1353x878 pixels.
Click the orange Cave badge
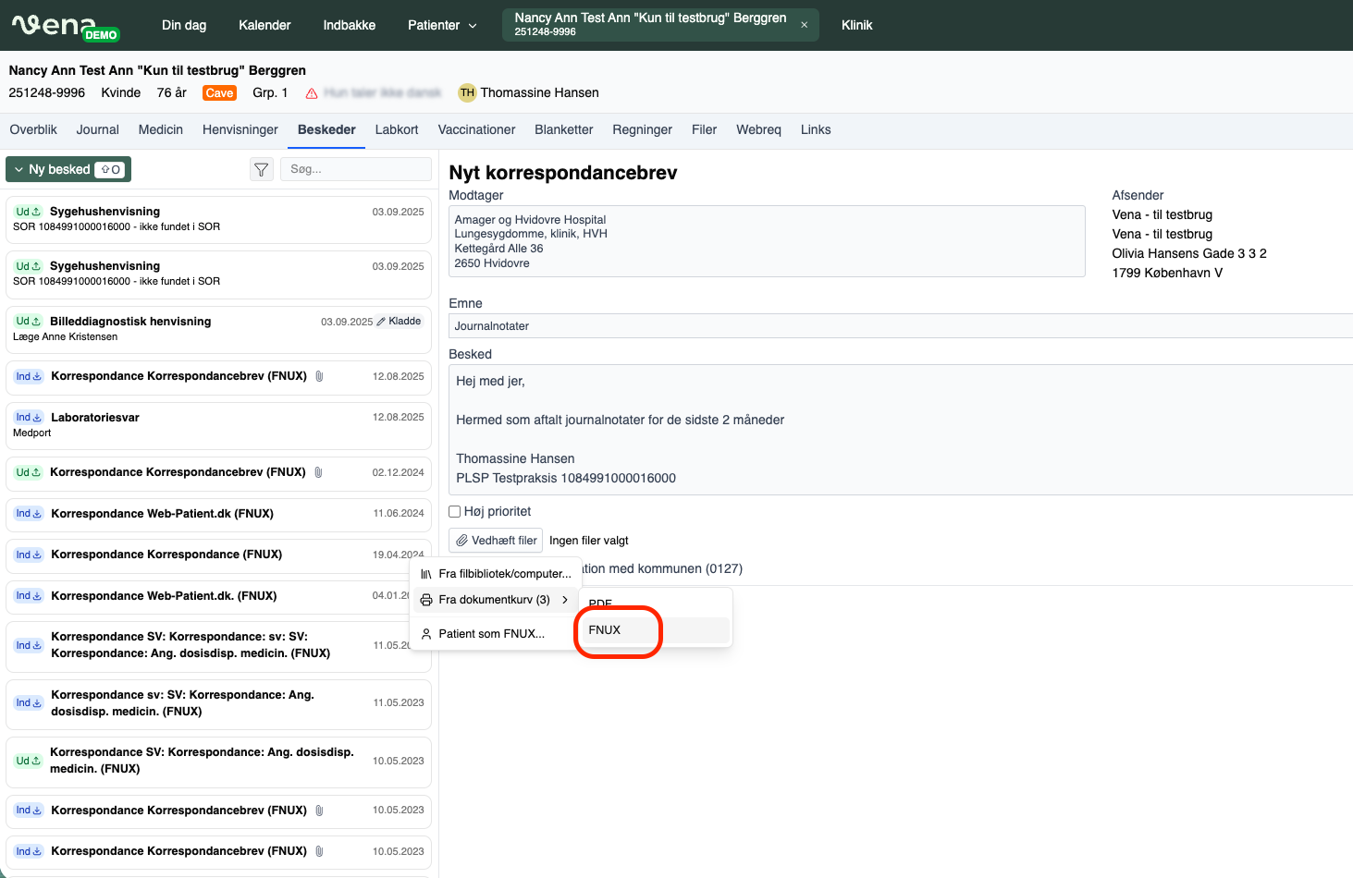coord(219,93)
